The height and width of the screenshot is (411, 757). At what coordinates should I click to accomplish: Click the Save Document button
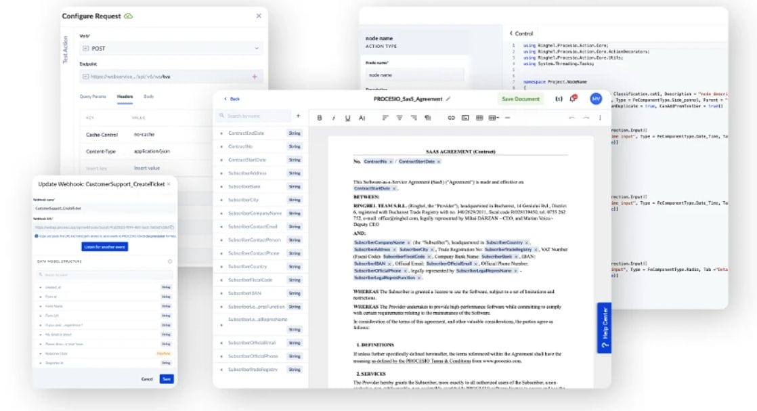pos(521,99)
